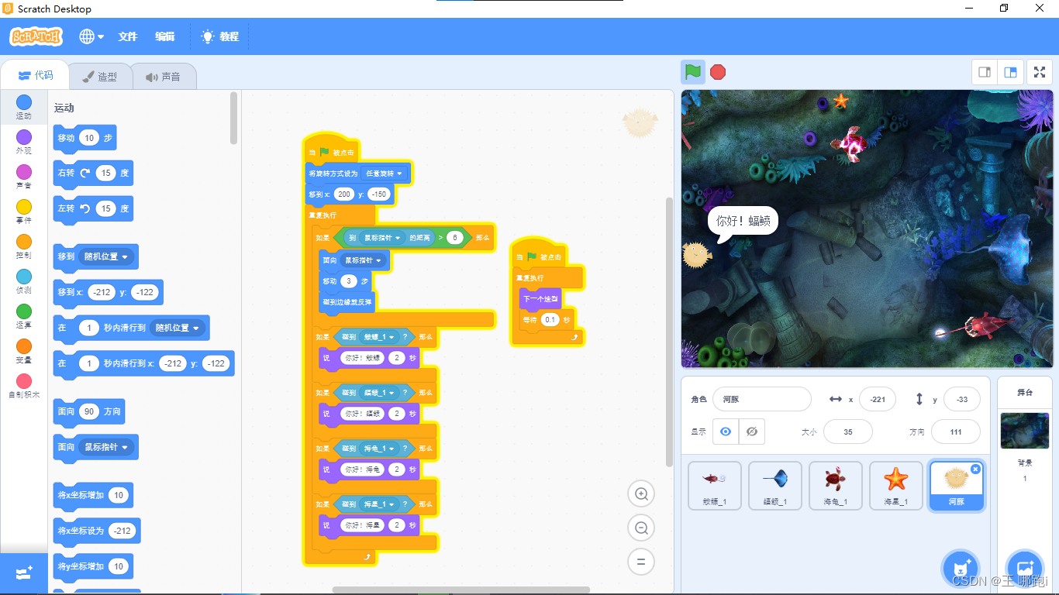
Task: Hide the sprite with crossed-eye icon
Action: click(752, 432)
